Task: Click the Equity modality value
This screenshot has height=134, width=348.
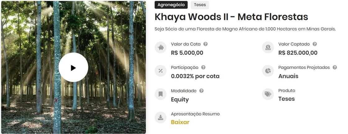Action: point(180,99)
